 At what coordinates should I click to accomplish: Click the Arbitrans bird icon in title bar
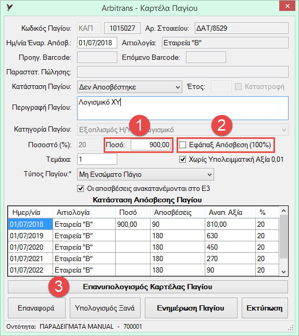pos(9,8)
